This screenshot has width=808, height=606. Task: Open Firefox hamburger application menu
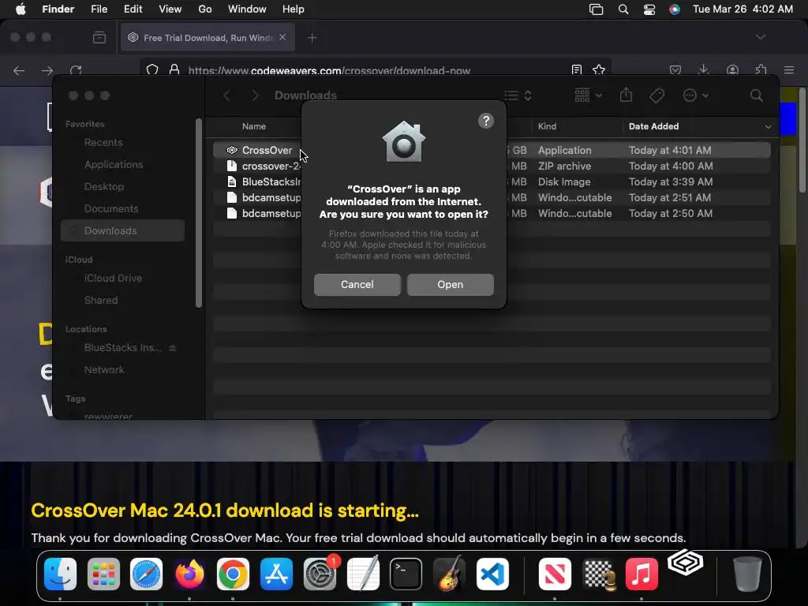[x=789, y=69]
